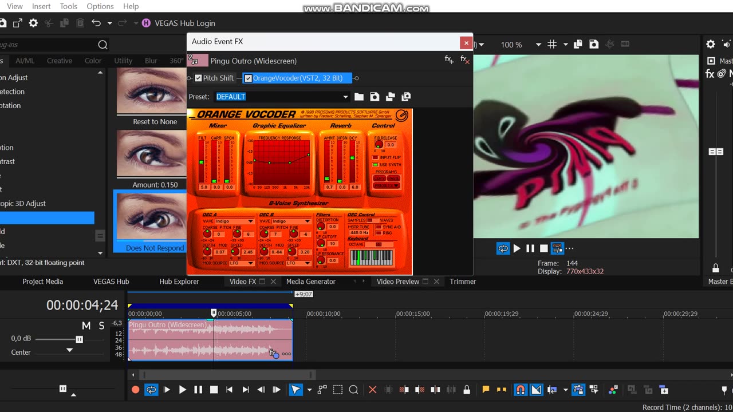Viewport: 733px width, 412px height.
Task: Open master bus settings gear at right
Action: click(711, 44)
